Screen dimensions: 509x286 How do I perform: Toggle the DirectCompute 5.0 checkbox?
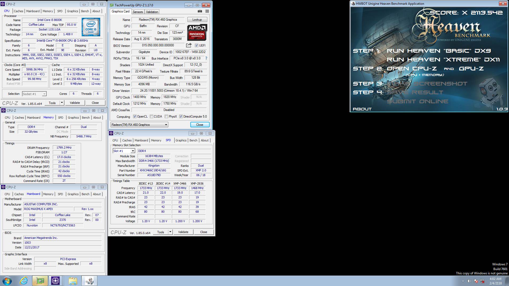click(x=181, y=117)
